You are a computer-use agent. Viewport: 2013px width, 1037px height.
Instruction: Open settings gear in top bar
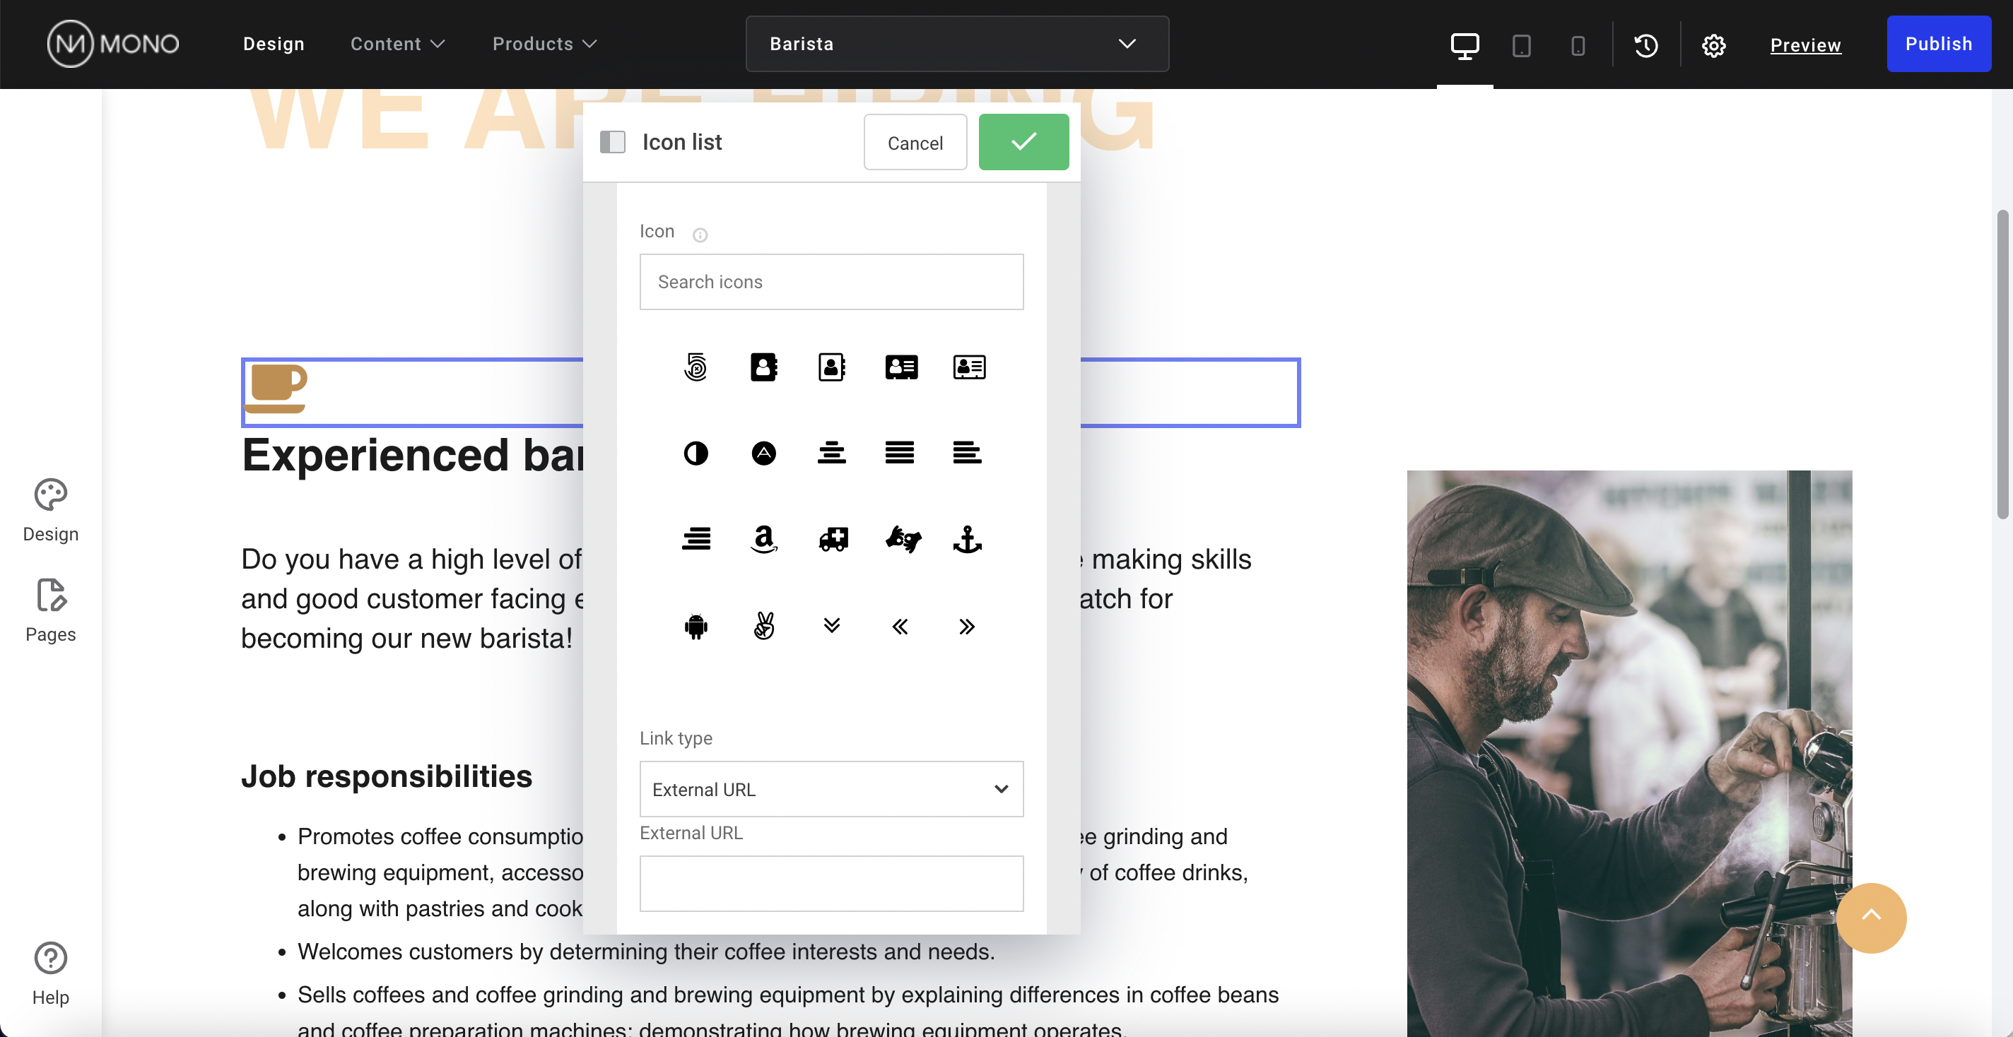(x=1713, y=45)
